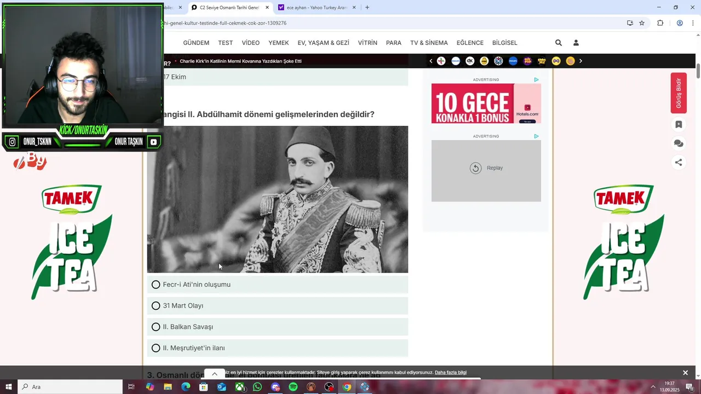The image size is (701, 394).
Task: Open Microsoft Edge from the taskbar
Action: pyautogui.click(x=186, y=387)
